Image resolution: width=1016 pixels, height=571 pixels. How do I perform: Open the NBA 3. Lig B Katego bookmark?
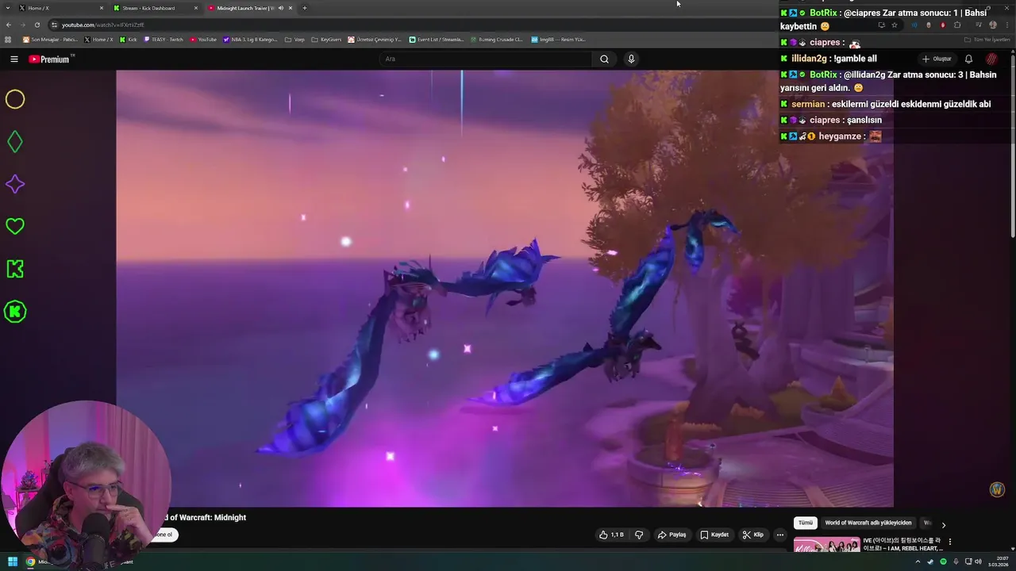click(x=251, y=39)
